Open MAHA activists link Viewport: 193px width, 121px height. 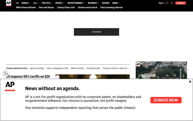(78, 68)
